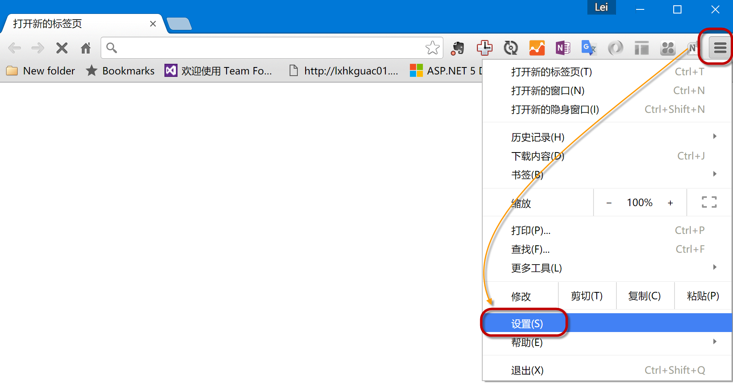Image resolution: width=733 pixels, height=386 pixels.
Task: Increase zoom with the plus button
Action: tap(670, 203)
